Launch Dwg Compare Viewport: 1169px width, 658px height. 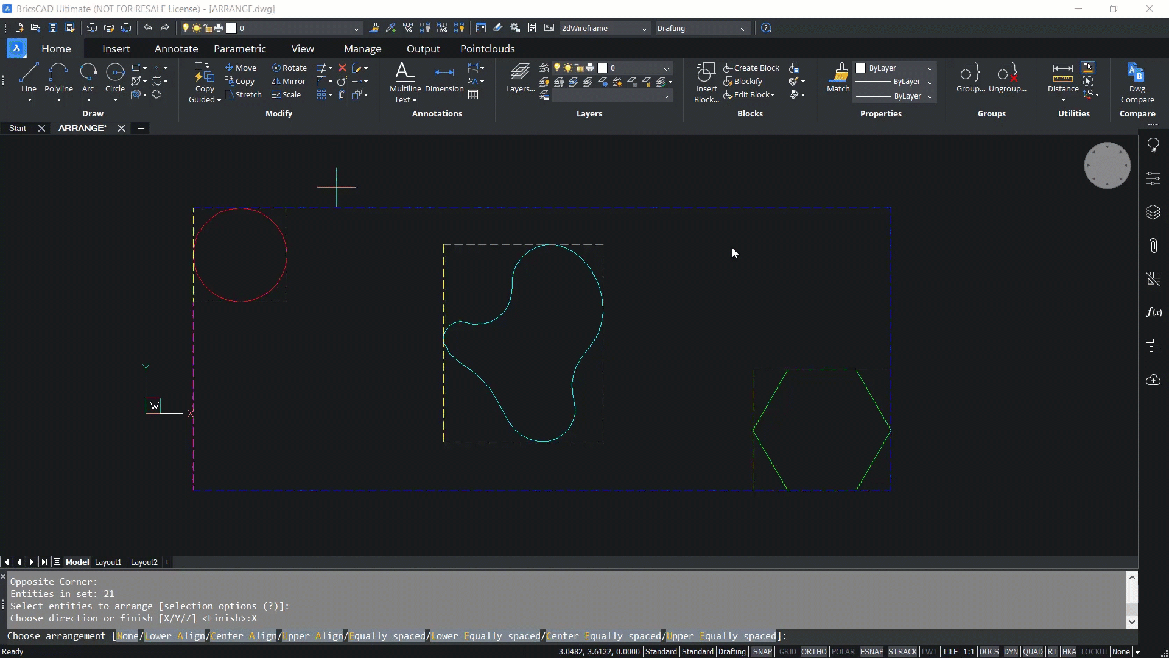(1137, 82)
